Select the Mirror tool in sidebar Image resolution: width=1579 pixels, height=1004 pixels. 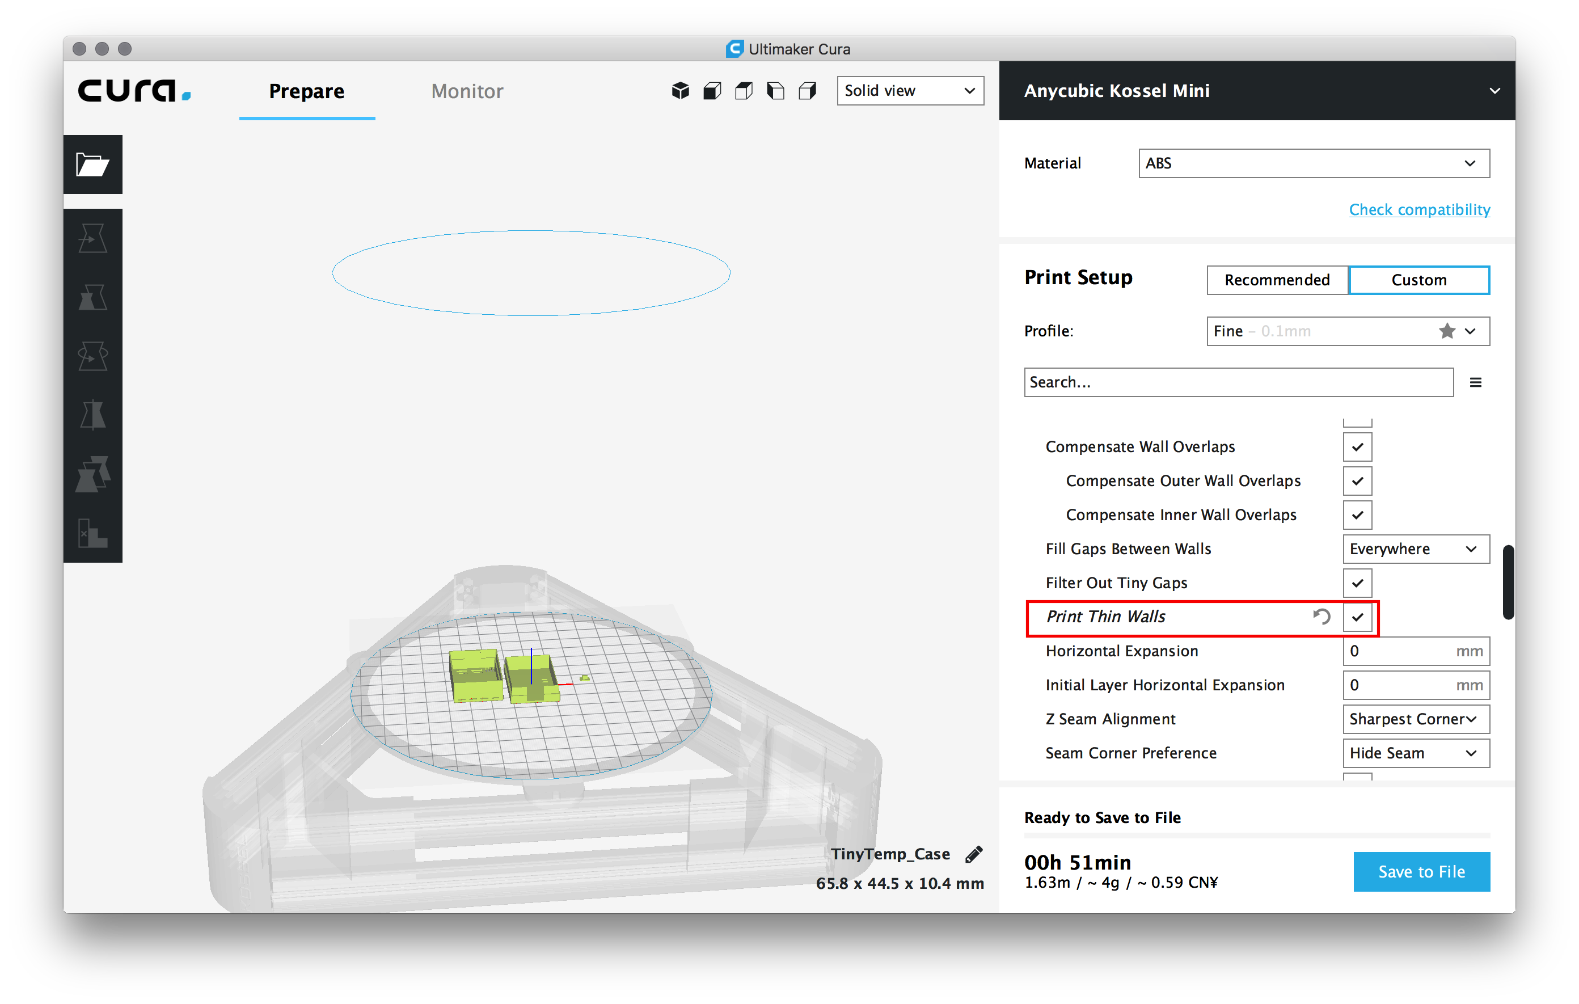click(x=92, y=415)
